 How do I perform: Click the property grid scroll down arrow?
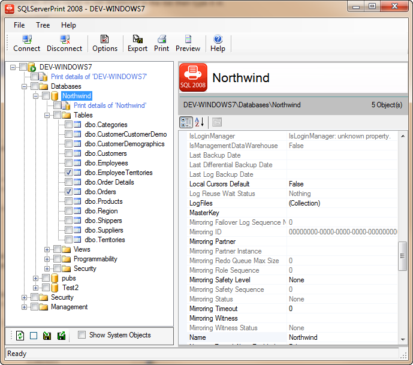click(403, 339)
